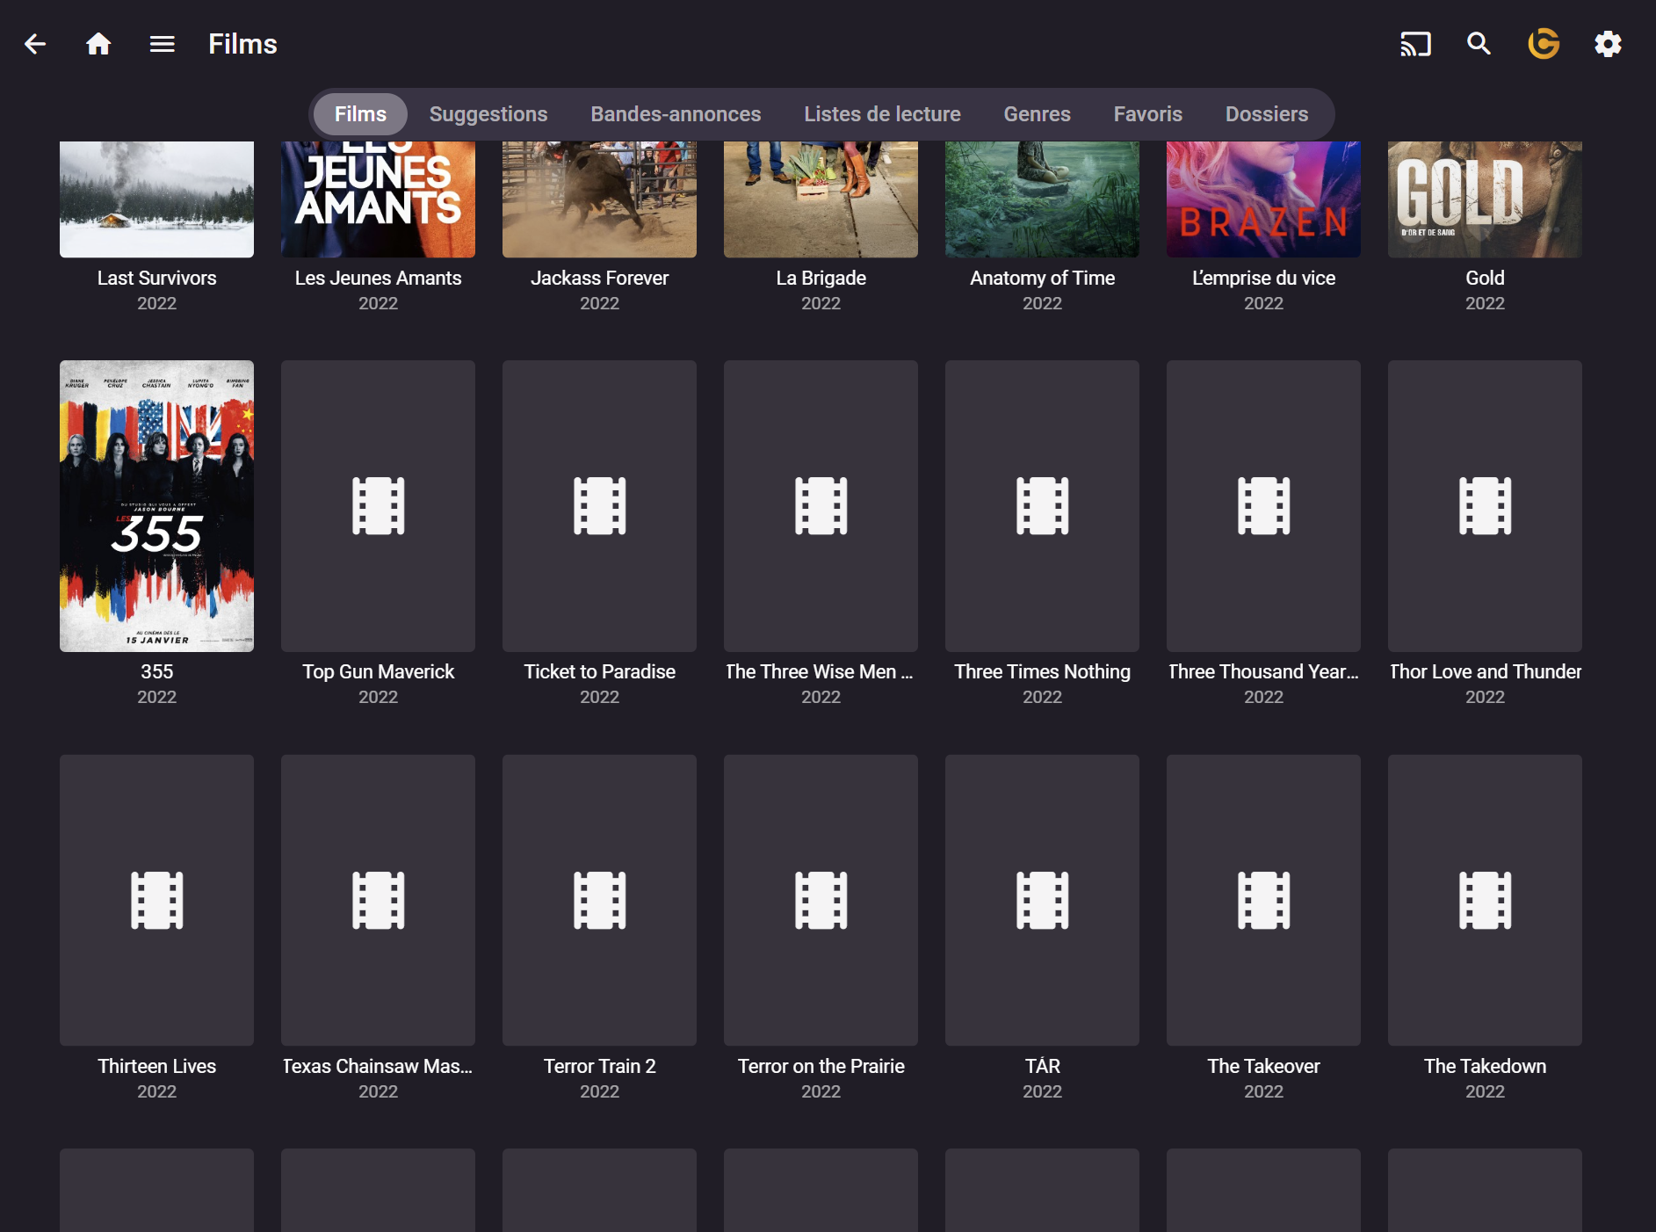
Task: Switch to the Suggestions tab
Action: [488, 114]
